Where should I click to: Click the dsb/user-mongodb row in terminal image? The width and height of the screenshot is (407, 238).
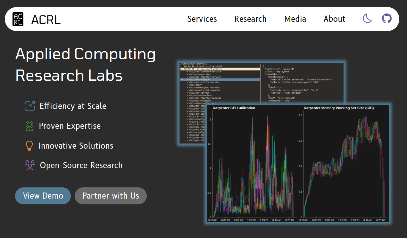tap(220, 79)
